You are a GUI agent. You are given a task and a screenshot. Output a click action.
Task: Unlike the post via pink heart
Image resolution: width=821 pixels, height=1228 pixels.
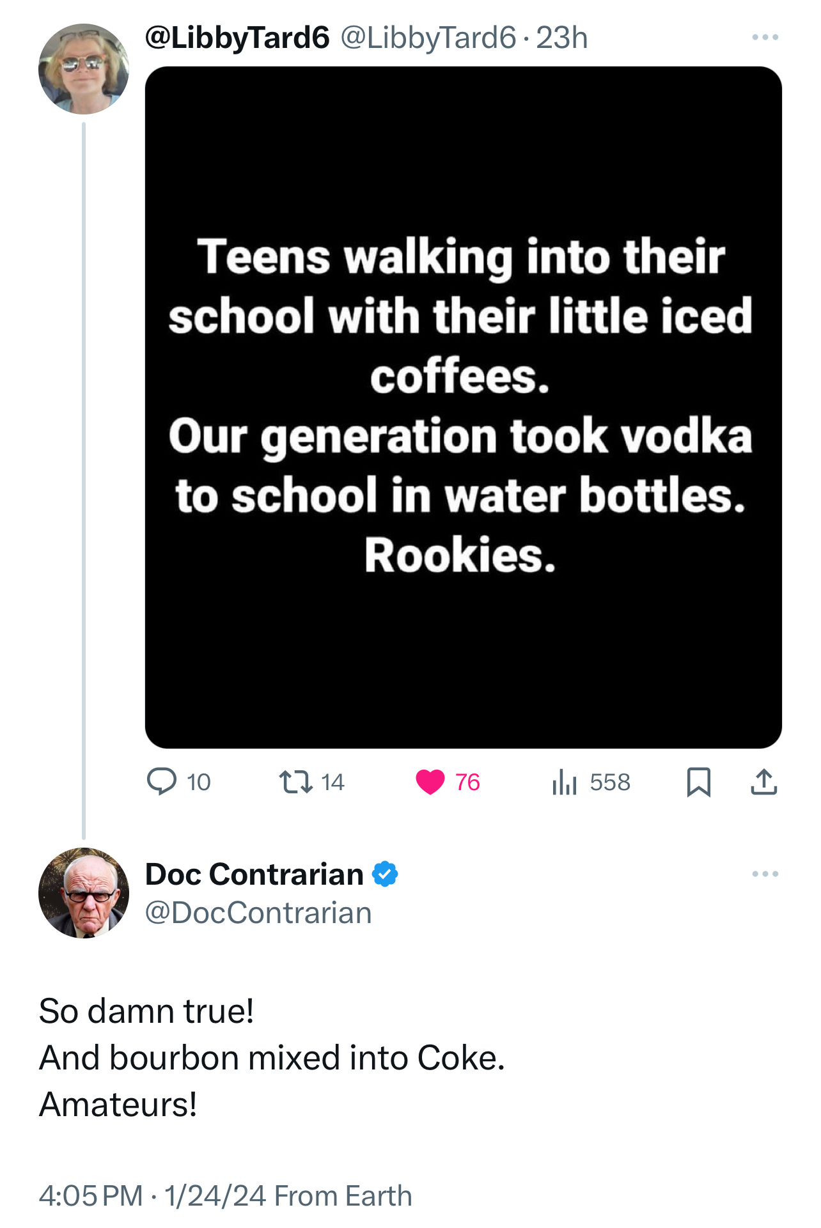[430, 782]
